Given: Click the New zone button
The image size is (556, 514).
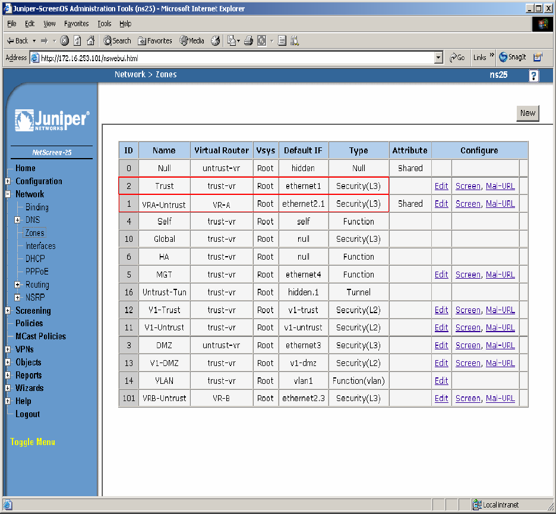Looking at the screenshot, I should tap(527, 113).
